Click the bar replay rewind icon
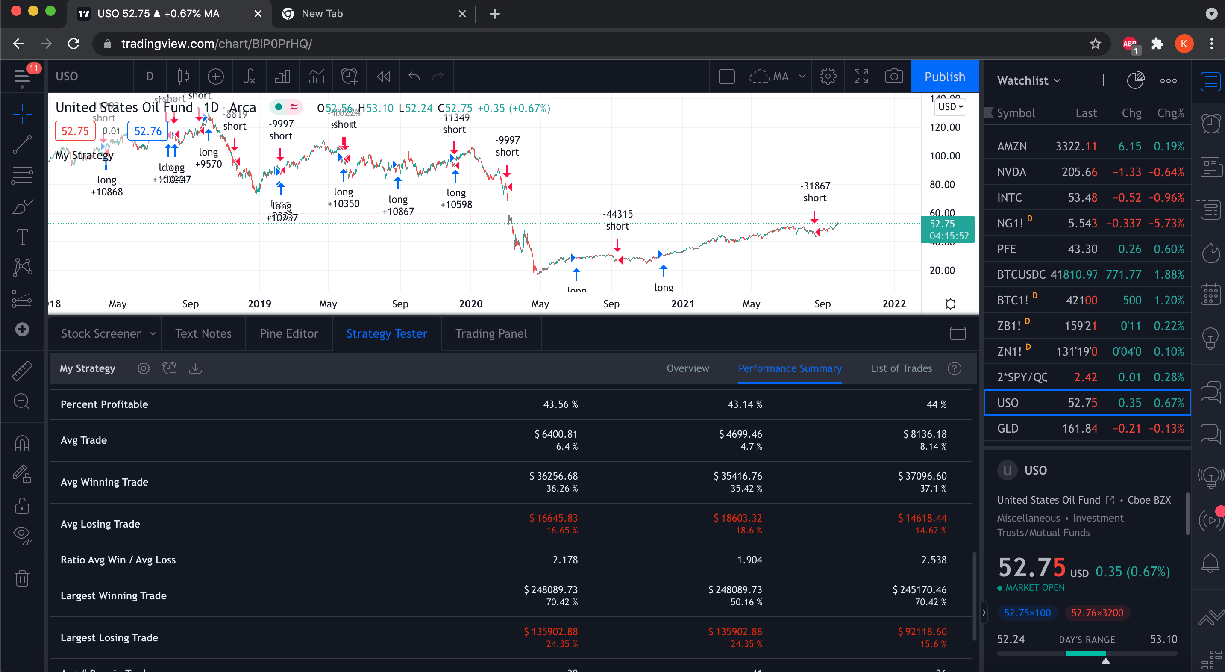Screen dimensions: 1225x672 click(x=383, y=76)
